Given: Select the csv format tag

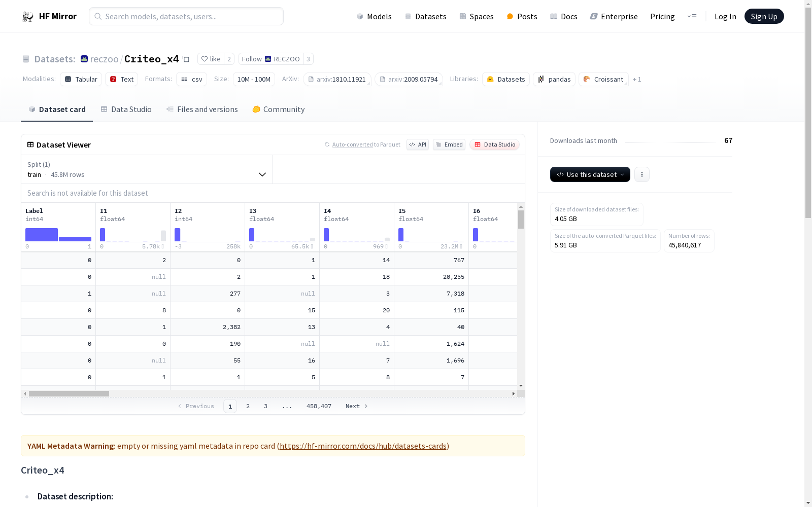Looking at the screenshot, I should (x=192, y=79).
